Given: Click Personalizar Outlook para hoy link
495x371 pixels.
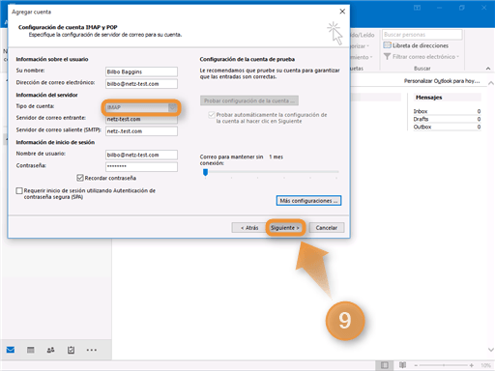Looking at the screenshot, I should point(442,81).
